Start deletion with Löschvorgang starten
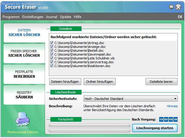The width and height of the screenshot is (185, 138). point(155,128)
